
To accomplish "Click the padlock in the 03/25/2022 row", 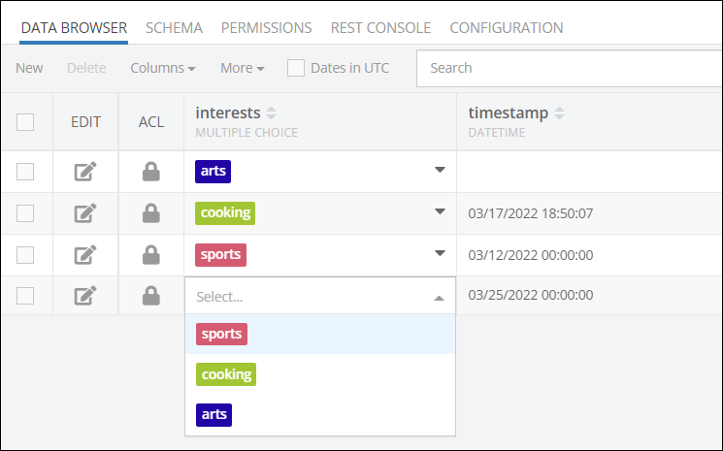I will pyautogui.click(x=150, y=296).
